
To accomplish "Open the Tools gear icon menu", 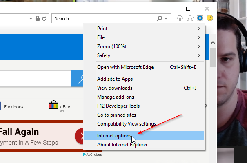I will [x=200, y=18].
